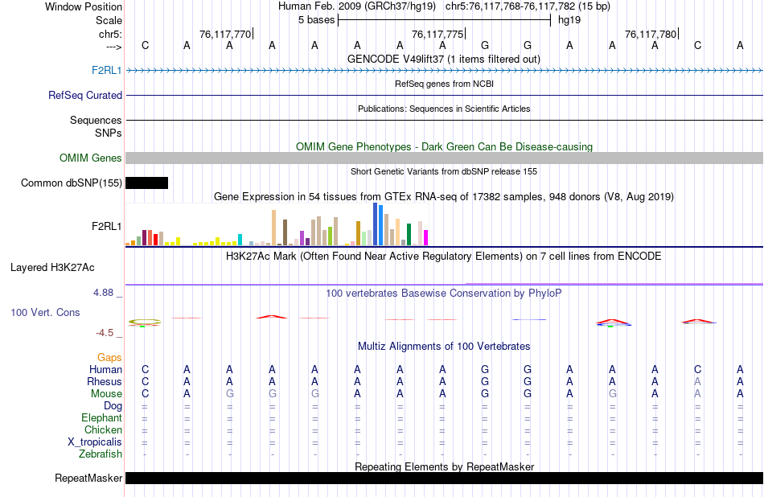Click the Chicken species row label
Image resolution: width=764 pixels, height=497 pixels.
(x=103, y=429)
